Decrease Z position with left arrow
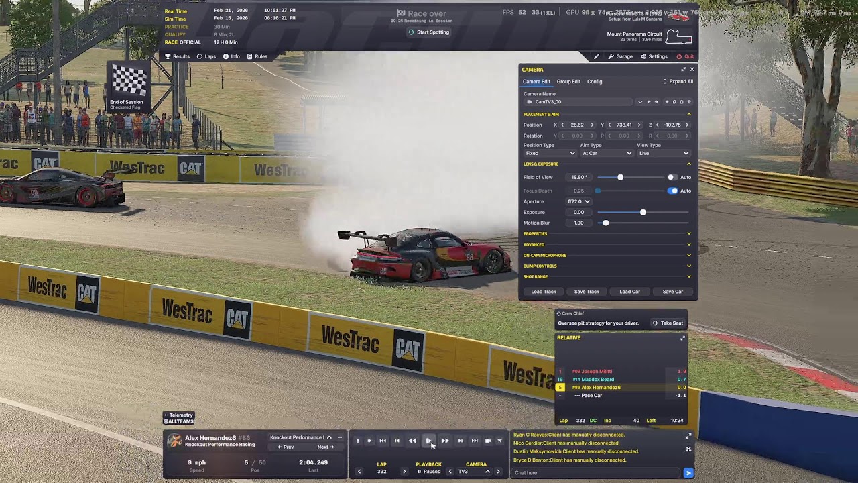858x483 pixels. click(657, 125)
